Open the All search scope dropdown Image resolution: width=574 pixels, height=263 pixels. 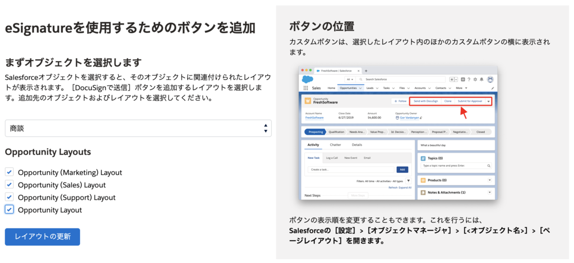[350, 79]
